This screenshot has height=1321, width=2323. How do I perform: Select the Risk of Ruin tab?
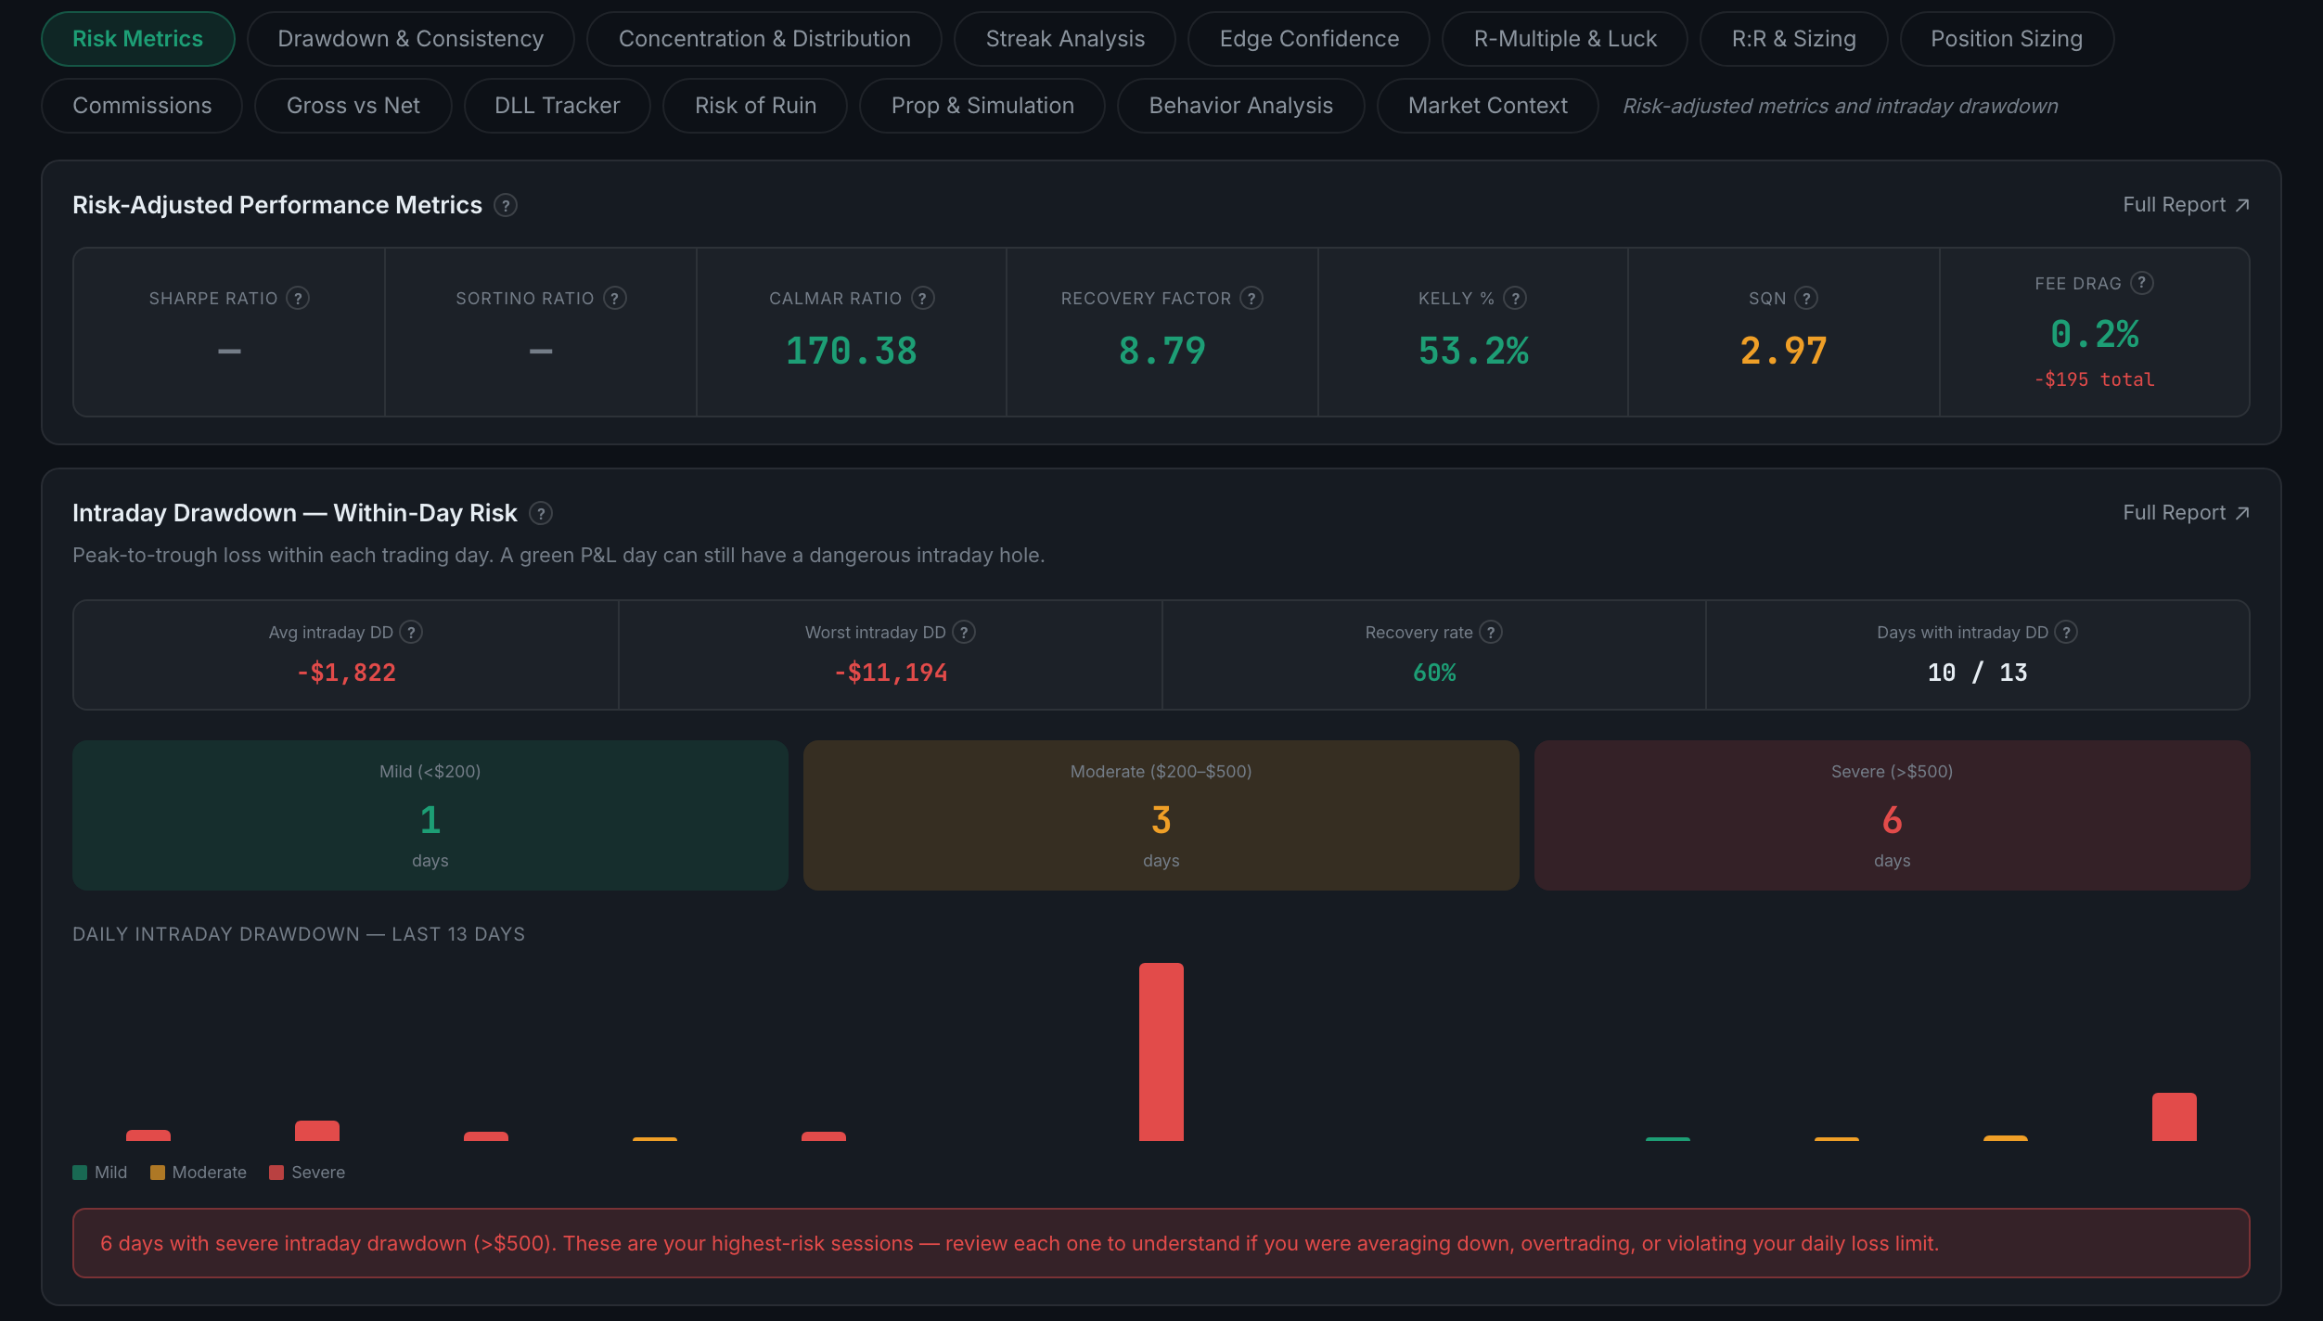point(755,106)
